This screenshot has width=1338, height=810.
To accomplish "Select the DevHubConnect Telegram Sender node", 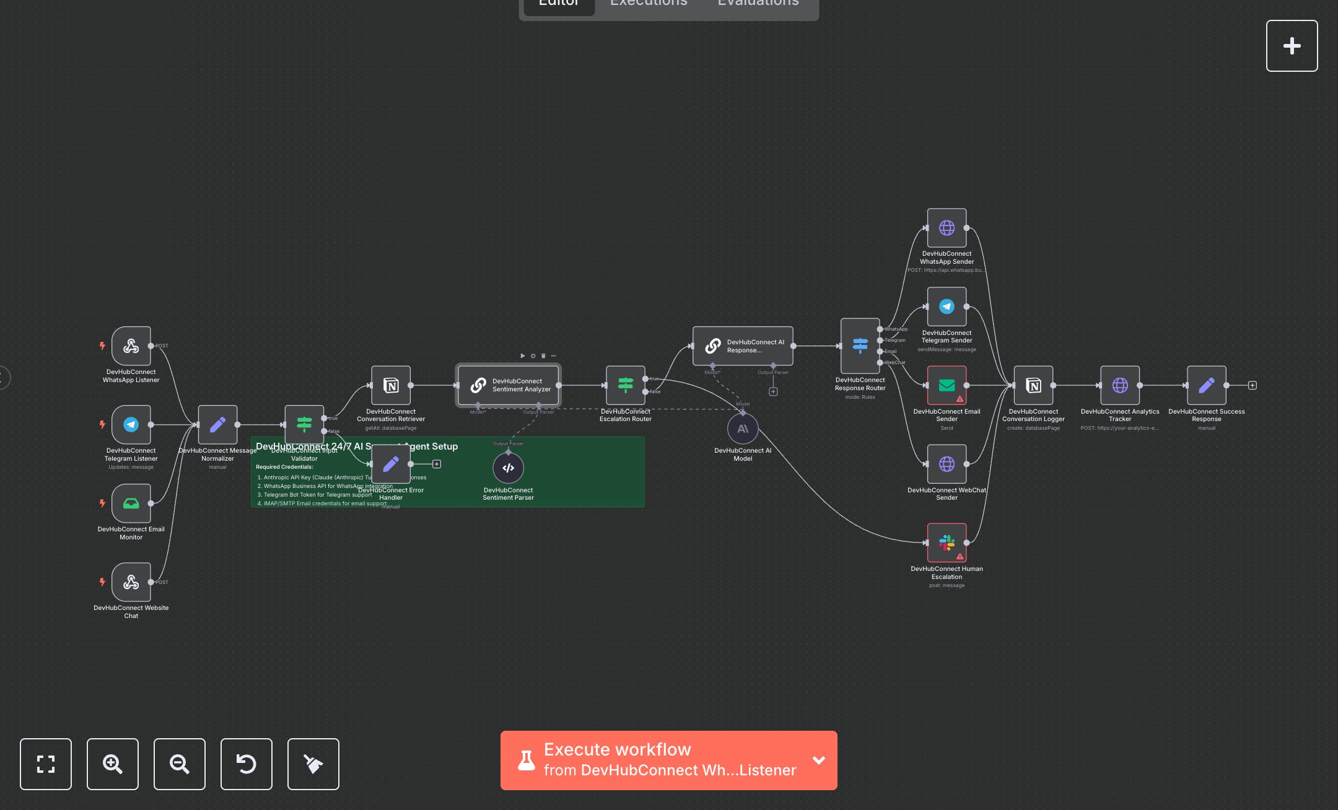I will 947,307.
